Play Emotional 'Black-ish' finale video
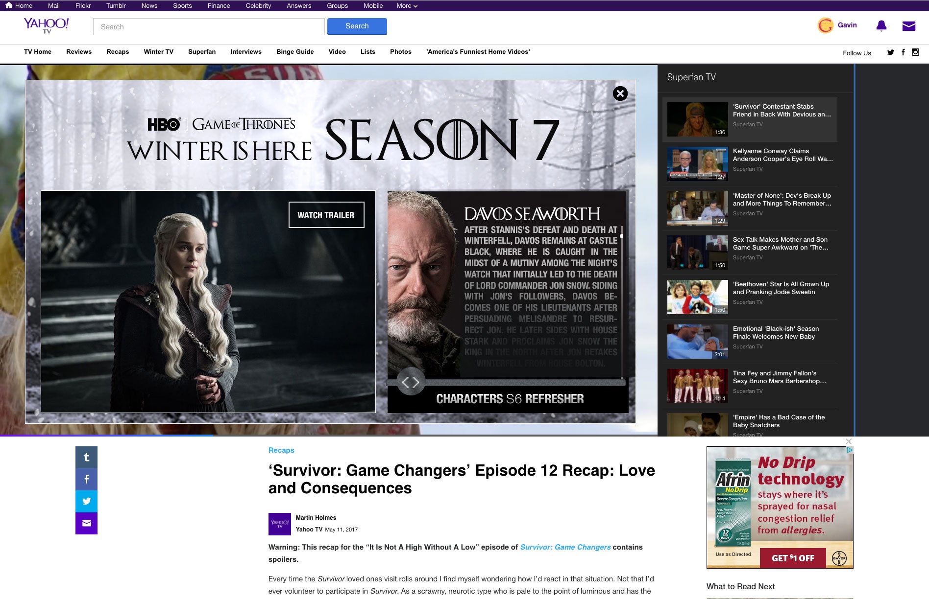Screen dimensions: 929x599 tap(698, 342)
